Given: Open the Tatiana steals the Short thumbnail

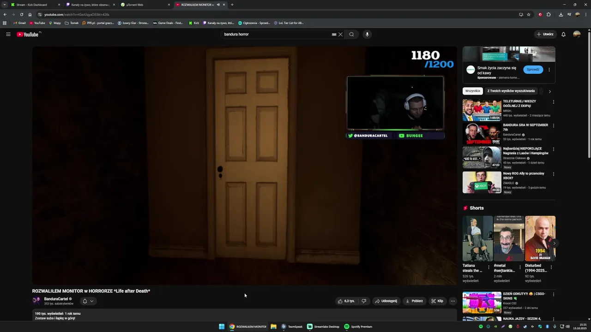Looking at the screenshot, I should pos(477,238).
